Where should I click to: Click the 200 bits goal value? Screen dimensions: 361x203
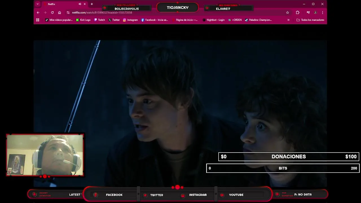pyautogui.click(x=354, y=168)
